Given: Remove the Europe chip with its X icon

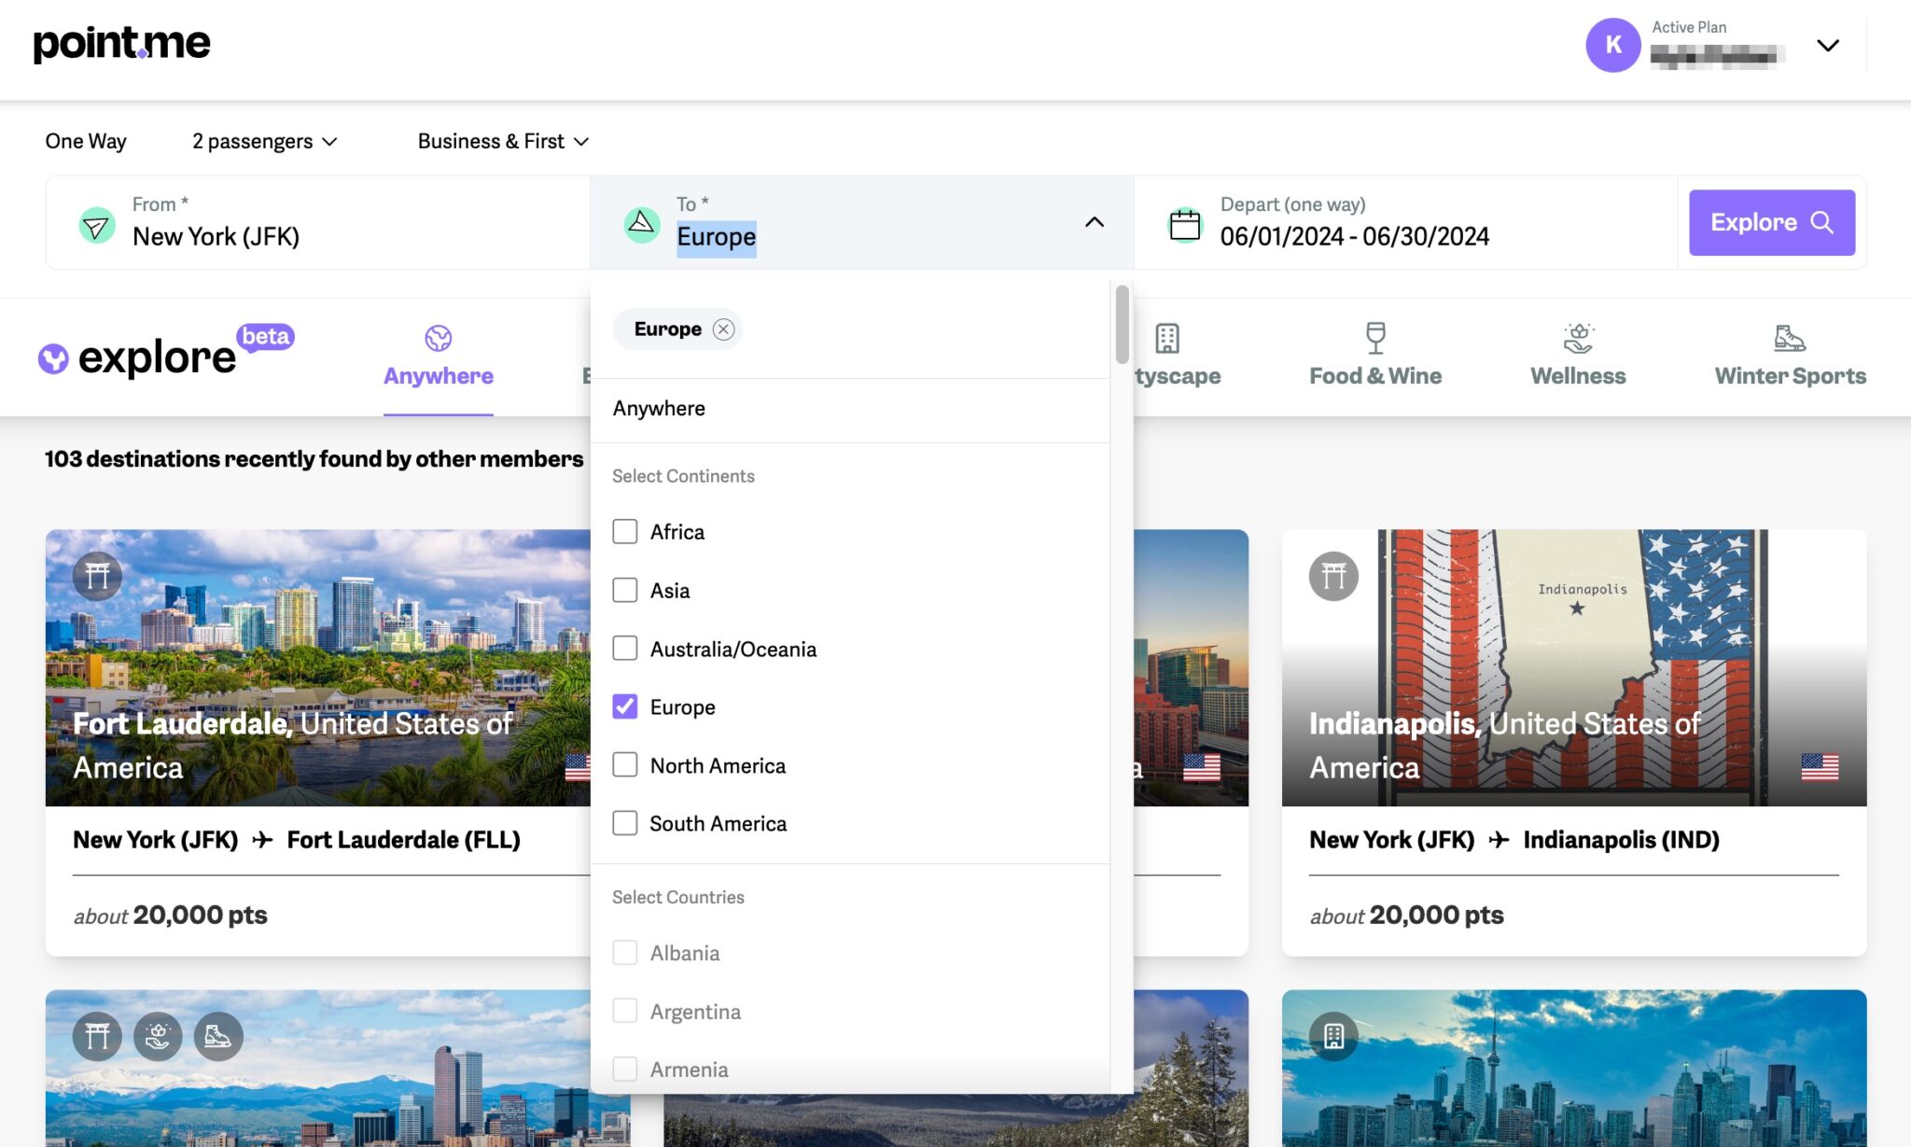Looking at the screenshot, I should pyautogui.click(x=723, y=329).
